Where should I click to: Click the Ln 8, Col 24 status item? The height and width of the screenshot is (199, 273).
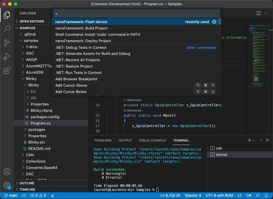click(170, 196)
